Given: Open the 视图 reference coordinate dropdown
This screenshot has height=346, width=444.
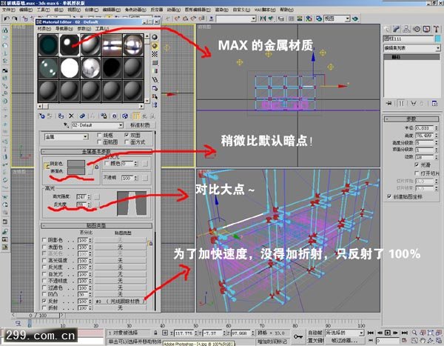Looking at the screenshot, I should click(337, 19).
